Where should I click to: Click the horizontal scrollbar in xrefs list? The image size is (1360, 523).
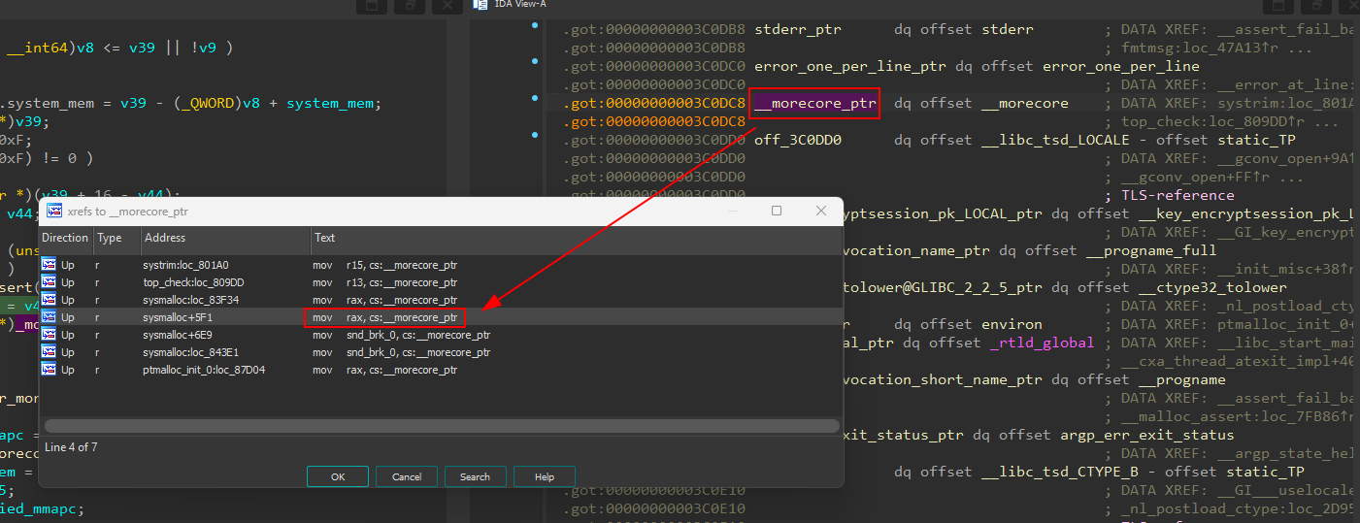(x=441, y=425)
